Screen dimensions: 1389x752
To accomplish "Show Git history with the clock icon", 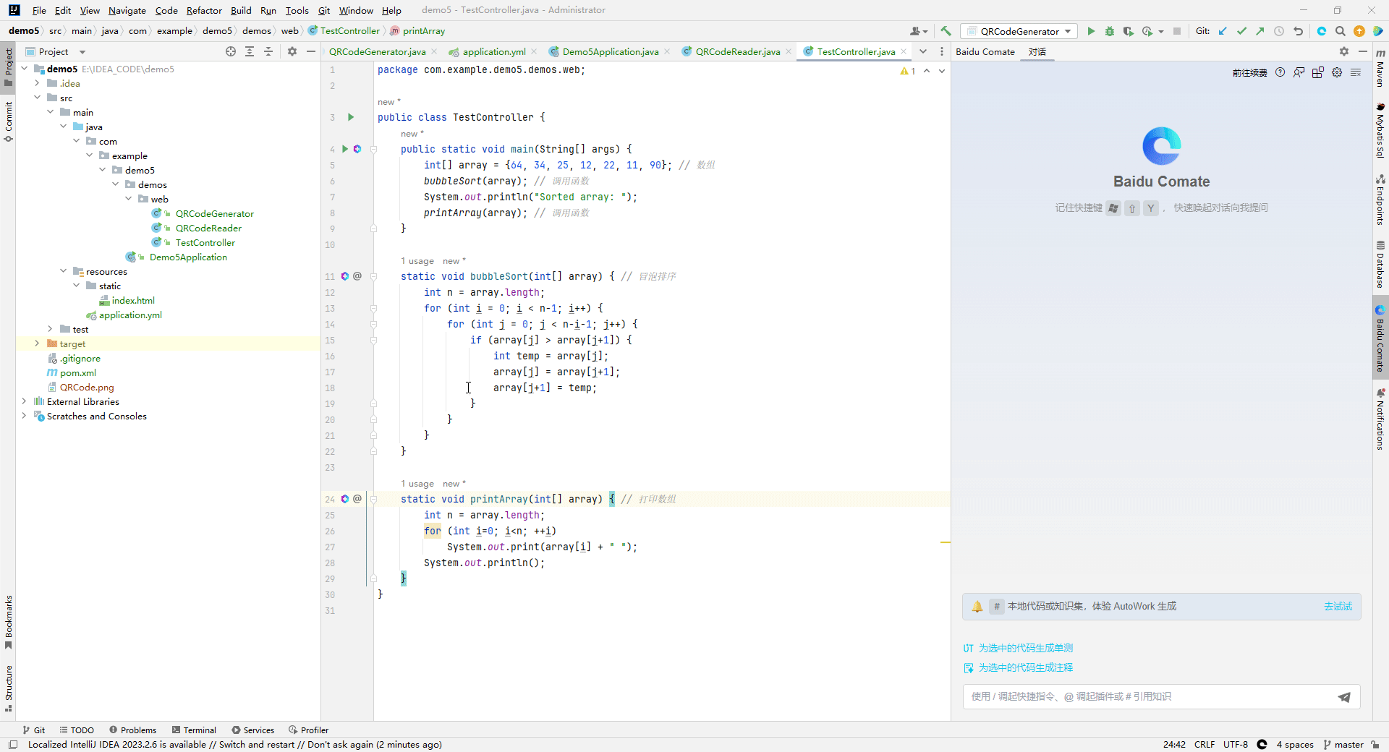I will (1279, 31).
